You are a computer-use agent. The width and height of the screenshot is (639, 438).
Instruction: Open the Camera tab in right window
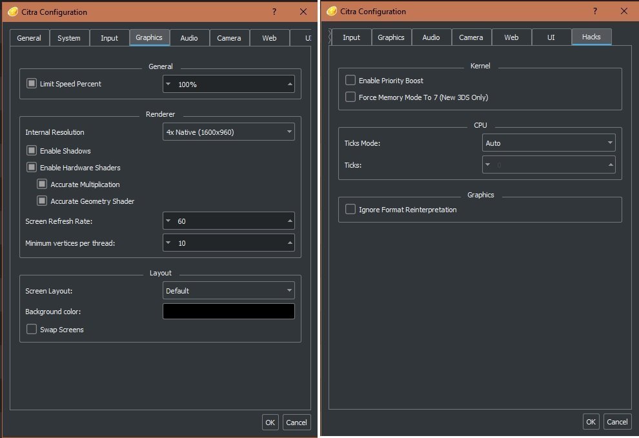pyautogui.click(x=471, y=37)
